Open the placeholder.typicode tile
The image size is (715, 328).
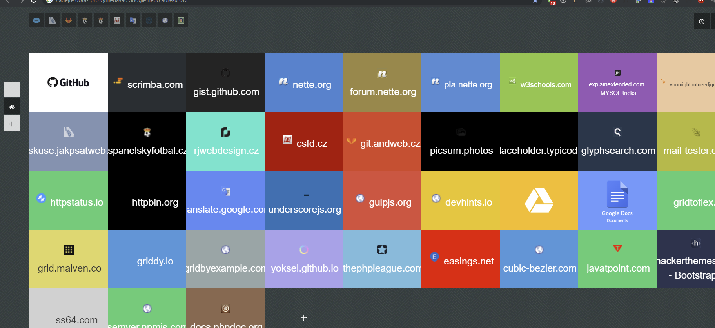pos(539,141)
